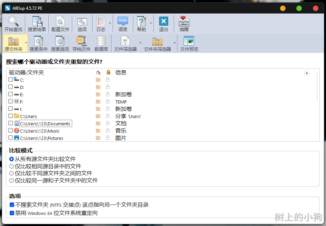326x226 pixels.
Task: Switch to the 搜索条件 tab
Action: tap(39, 44)
